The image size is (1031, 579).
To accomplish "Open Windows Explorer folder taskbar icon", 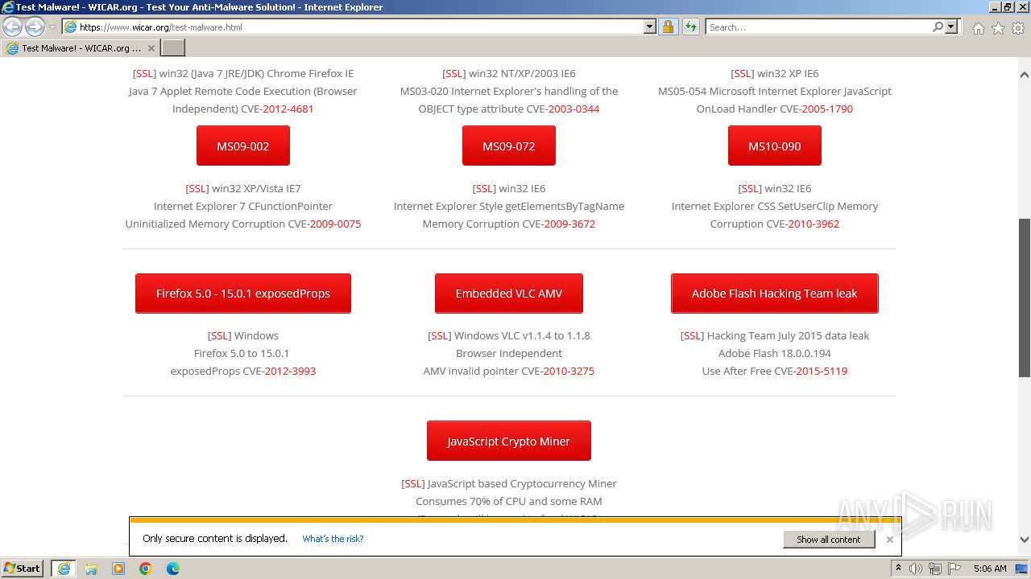I will click(x=91, y=569).
